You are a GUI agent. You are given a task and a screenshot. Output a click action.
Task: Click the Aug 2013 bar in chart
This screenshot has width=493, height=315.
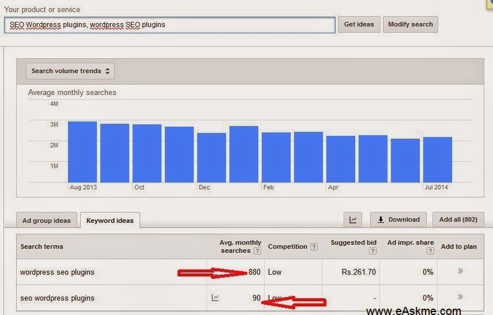[x=82, y=152]
